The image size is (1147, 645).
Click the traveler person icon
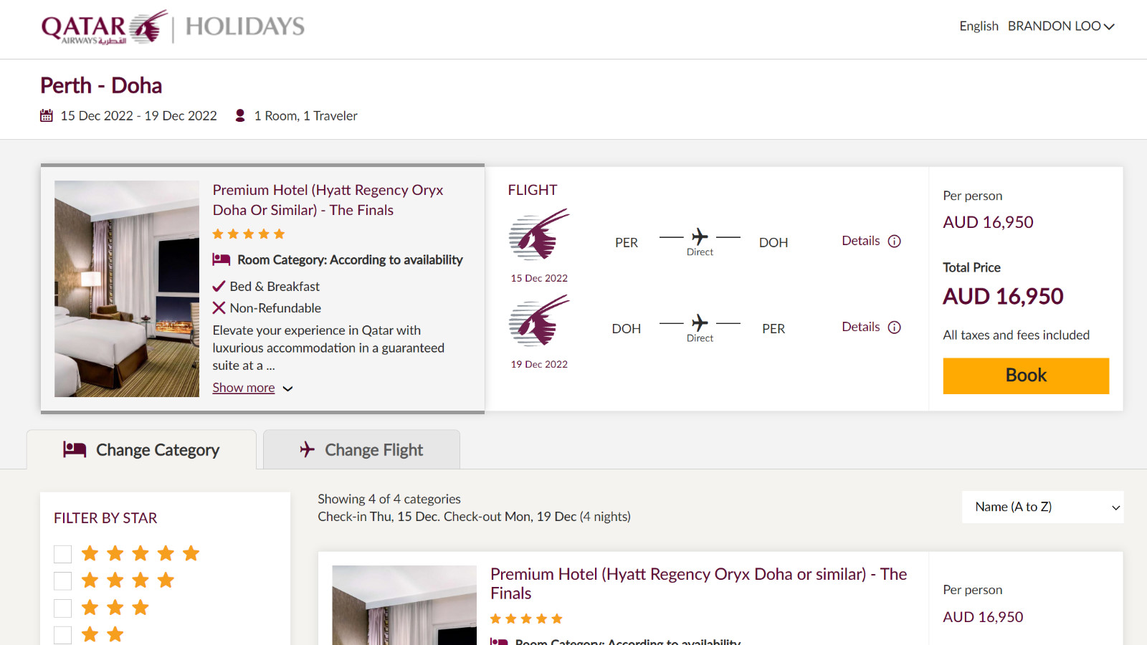(x=240, y=115)
